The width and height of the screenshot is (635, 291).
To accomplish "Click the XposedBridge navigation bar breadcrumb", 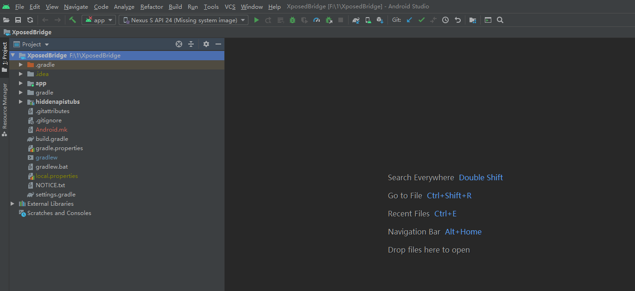I will 28,32.
